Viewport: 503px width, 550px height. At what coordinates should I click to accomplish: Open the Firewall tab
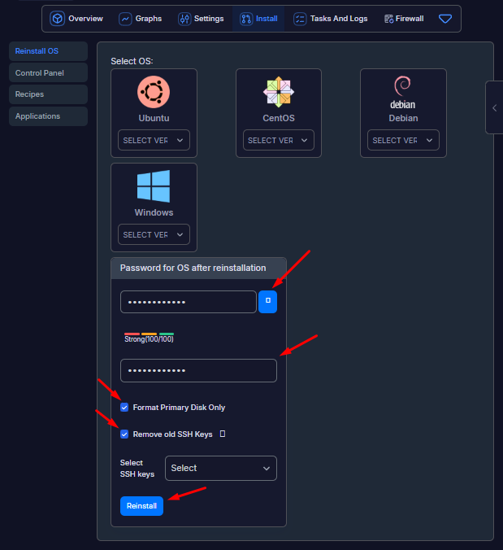[404, 19]
